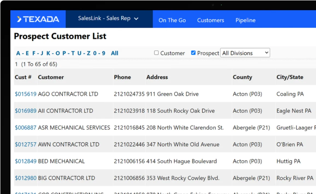The image size is (316, 194).
Task: Open customer number $015619
Action: coord(25,94)
